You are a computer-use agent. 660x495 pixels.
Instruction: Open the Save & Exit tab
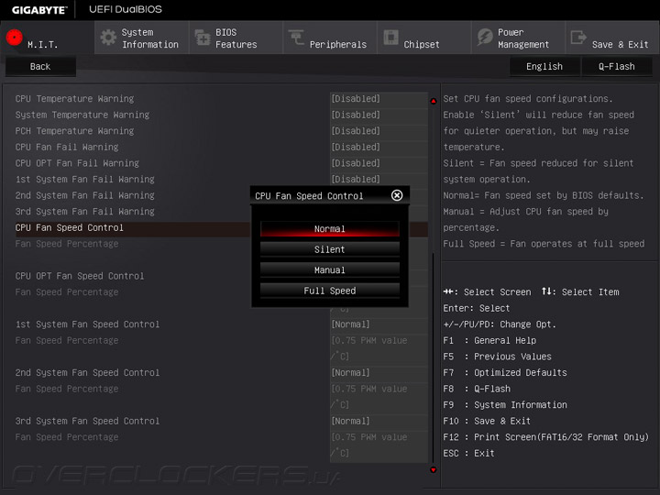pyautogui.click(x=612, y=38)
